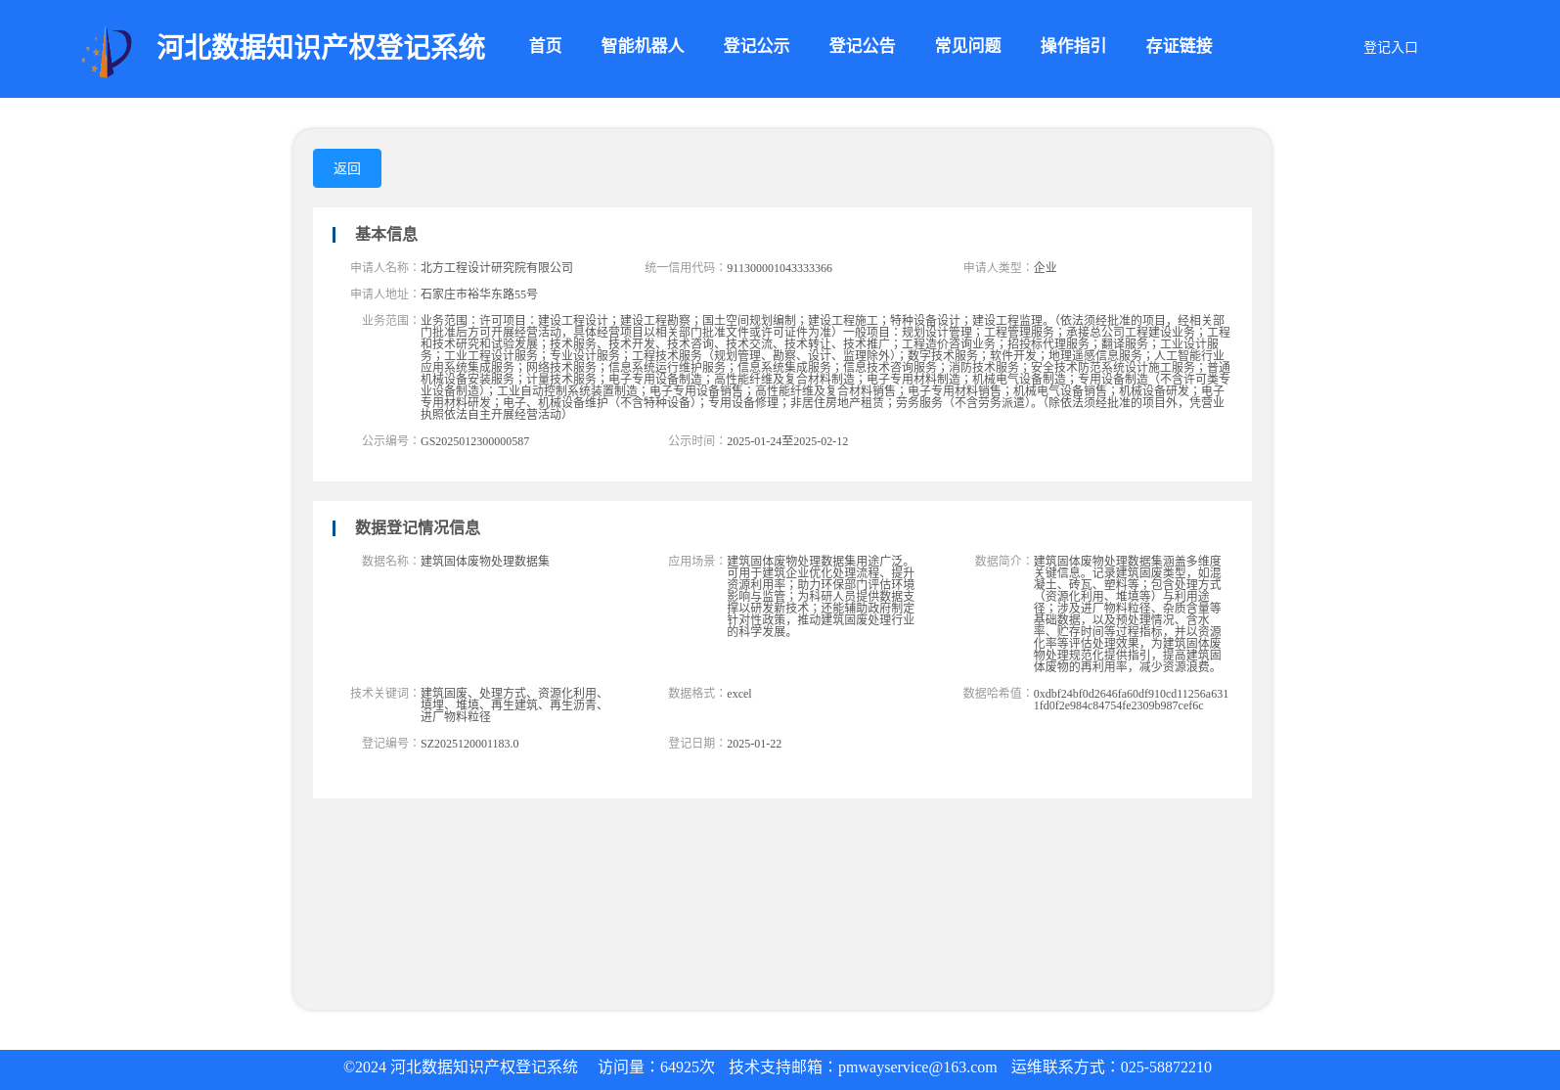The width and height of the screenshot is (1560, 1090).
Task: Open 常见问题 menu item
Action: pos(967,46)
